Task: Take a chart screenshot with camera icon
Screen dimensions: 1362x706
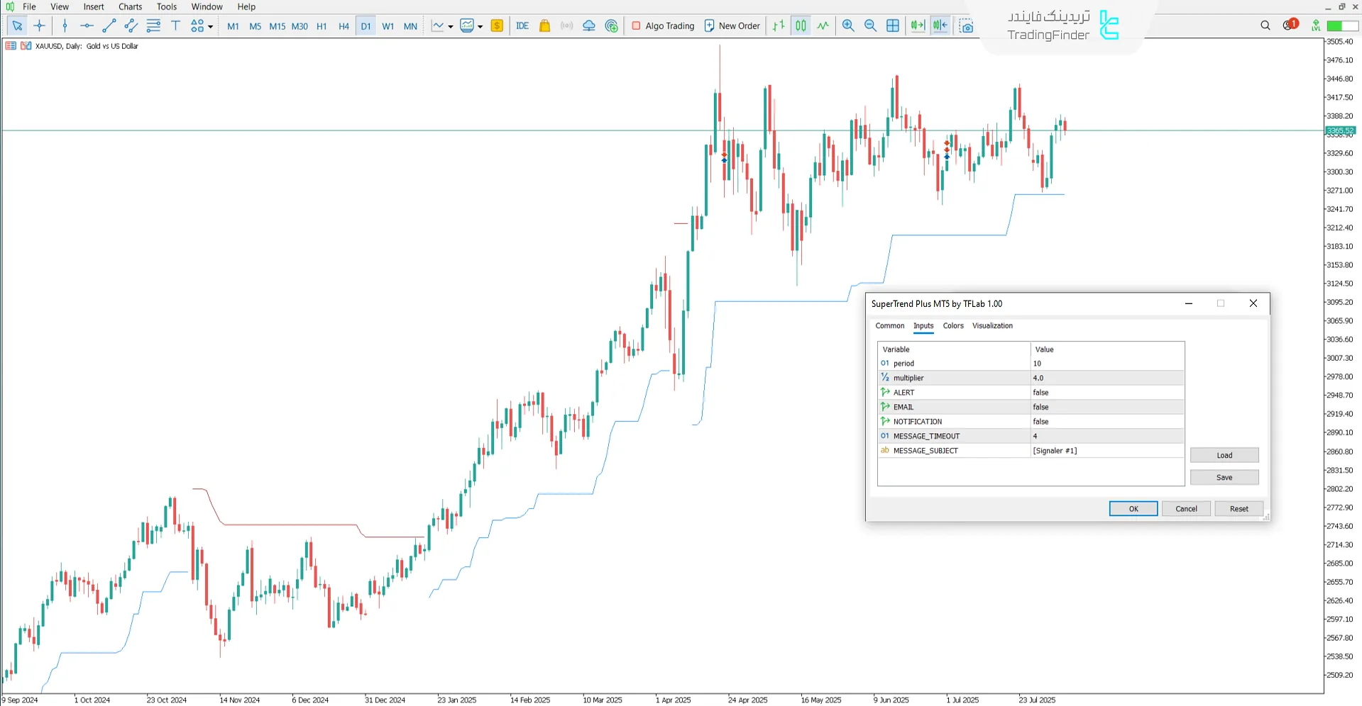Action: coord(967,26)
